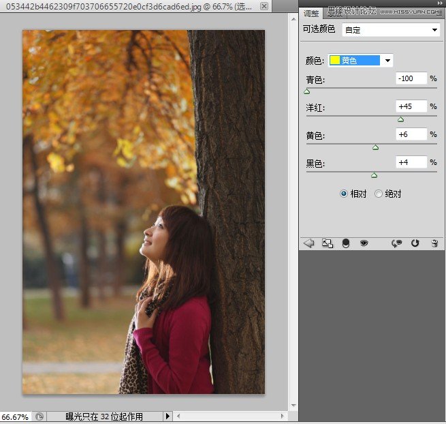The height and width of the screenshot is (424, 446).
Task: Click horizontal scrollbar left arrow
Action: (178, 416)
